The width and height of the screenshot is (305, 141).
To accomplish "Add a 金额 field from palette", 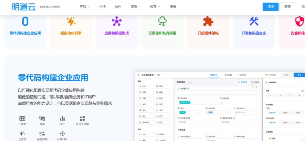I will 145,92.
